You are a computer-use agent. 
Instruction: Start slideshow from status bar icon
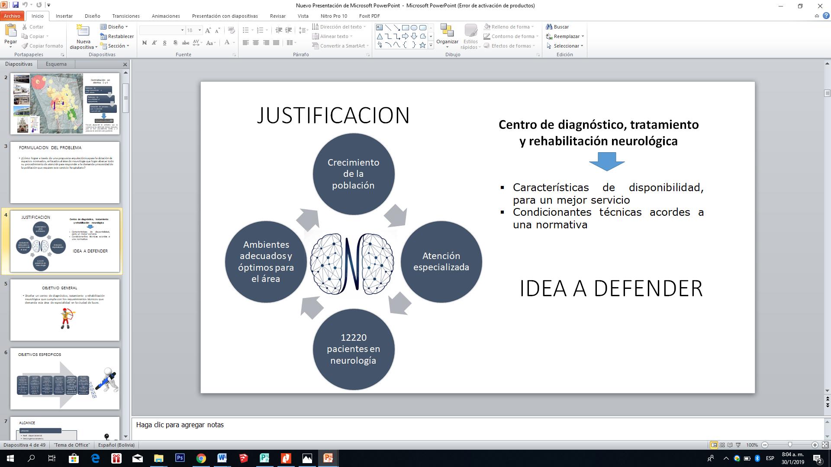click(738, 445)
